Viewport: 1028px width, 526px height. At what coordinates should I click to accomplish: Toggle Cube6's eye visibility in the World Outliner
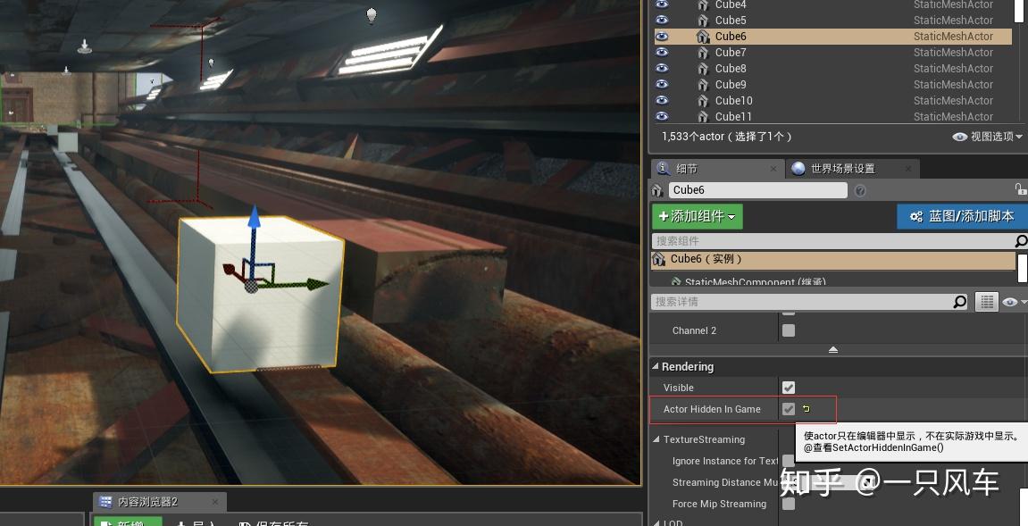tap(661, 36)
